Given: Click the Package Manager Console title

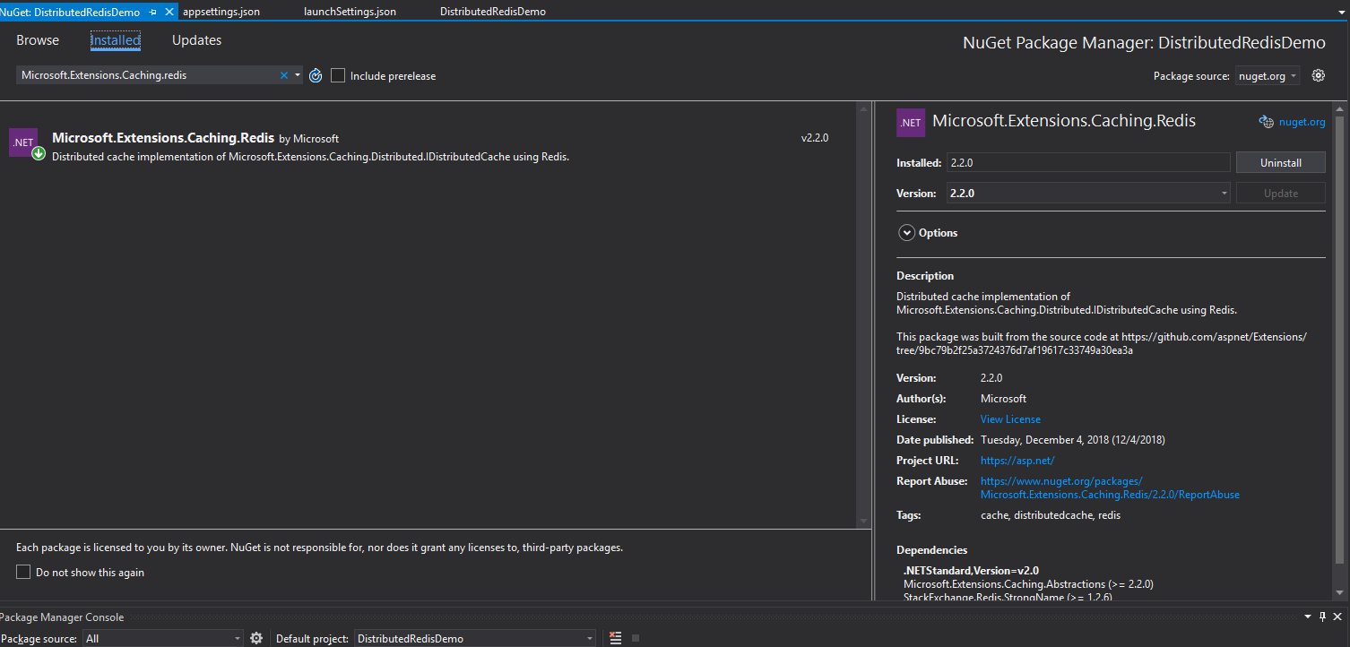Looking at the screenshot, I should [x=62, y=617].
